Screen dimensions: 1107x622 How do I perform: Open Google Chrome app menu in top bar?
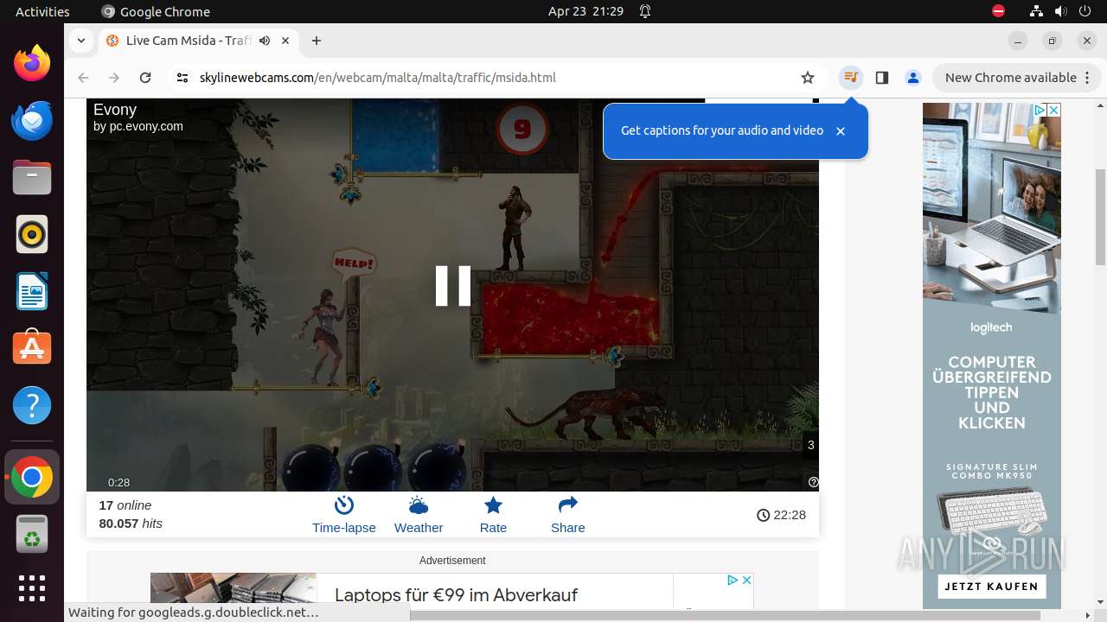pos(156,11)
